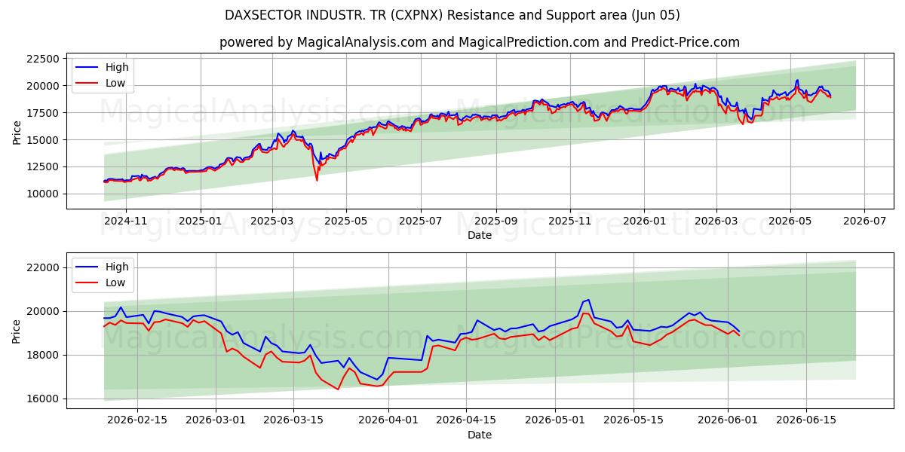Click the 2026-03-15 date tick label
The width and height of the screenshot is (905, 452).
(x=295, y=422)
